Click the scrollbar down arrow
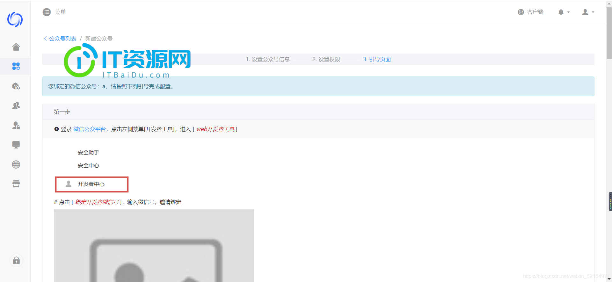 [609, 279]
